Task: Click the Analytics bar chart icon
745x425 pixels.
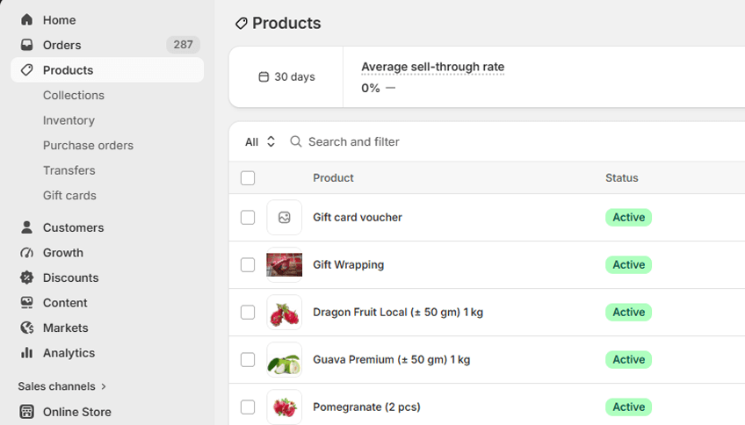Action: (x=26, y=353)
